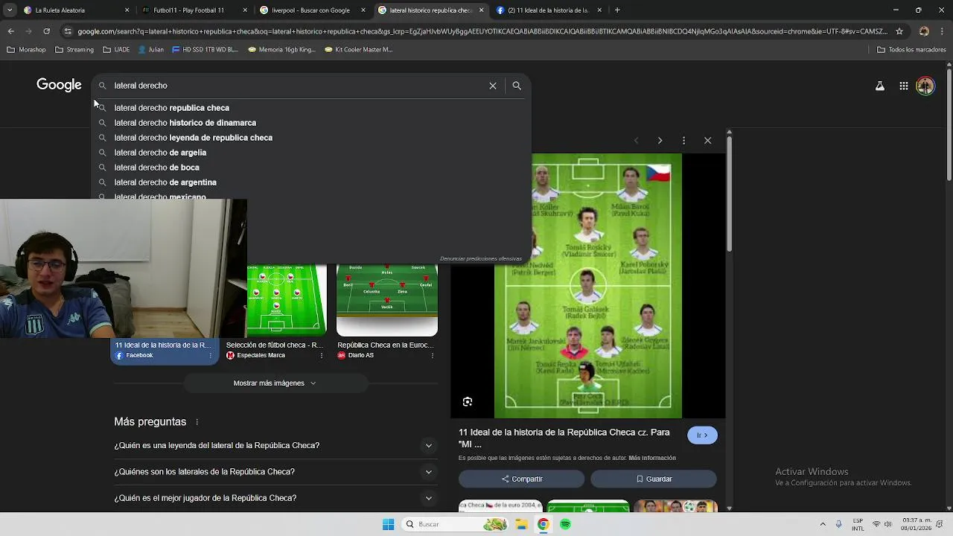
Task: Select suggestion lateral derecho historico de dinamarca
Action: coord(313,123)
